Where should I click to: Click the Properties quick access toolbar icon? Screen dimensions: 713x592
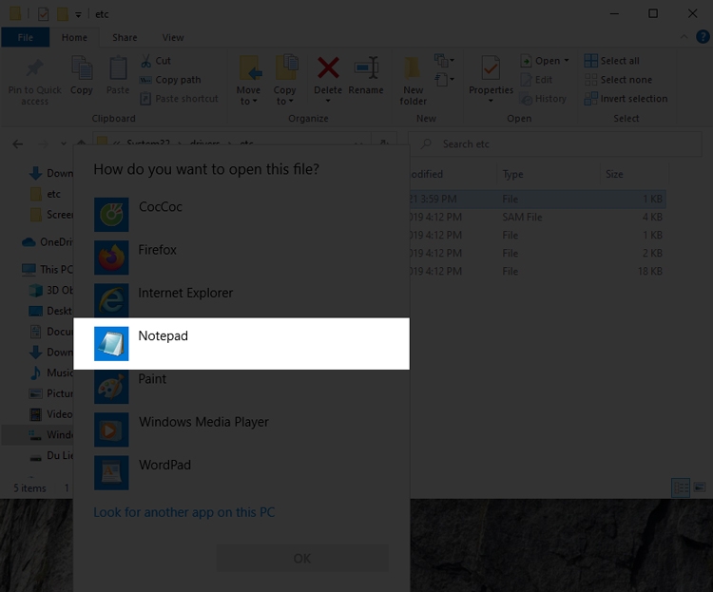point(43,14)
